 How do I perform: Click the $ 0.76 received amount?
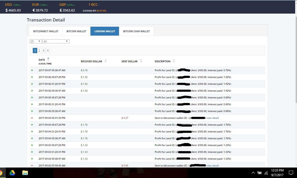(84, 70)
